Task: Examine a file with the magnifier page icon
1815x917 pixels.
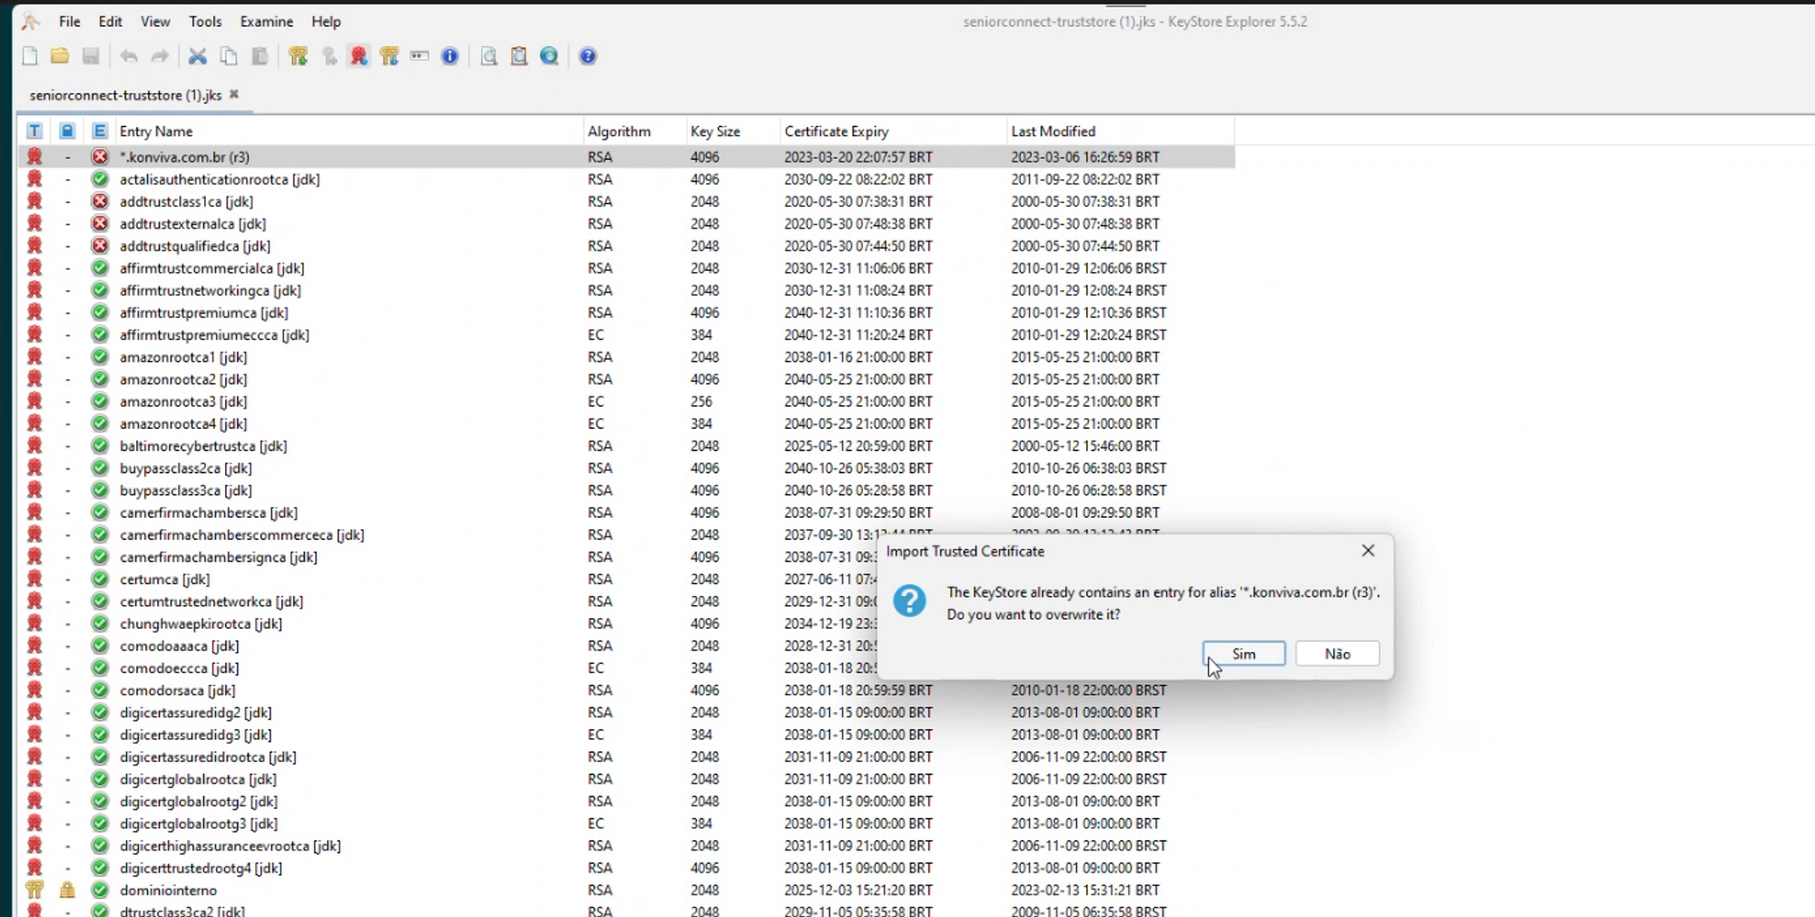Action: pyautogui.click(x=489, y=56)
